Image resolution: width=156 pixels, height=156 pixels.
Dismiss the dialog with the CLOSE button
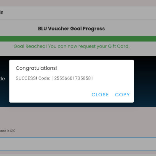point(100,95)
